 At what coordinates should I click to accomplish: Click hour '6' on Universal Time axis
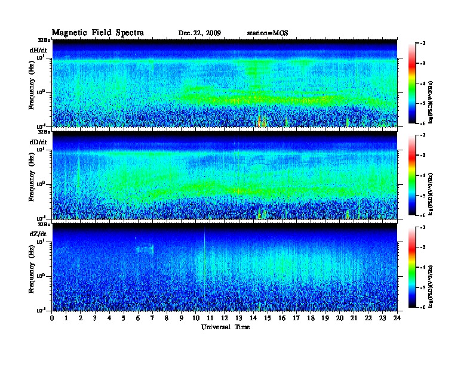138,318
